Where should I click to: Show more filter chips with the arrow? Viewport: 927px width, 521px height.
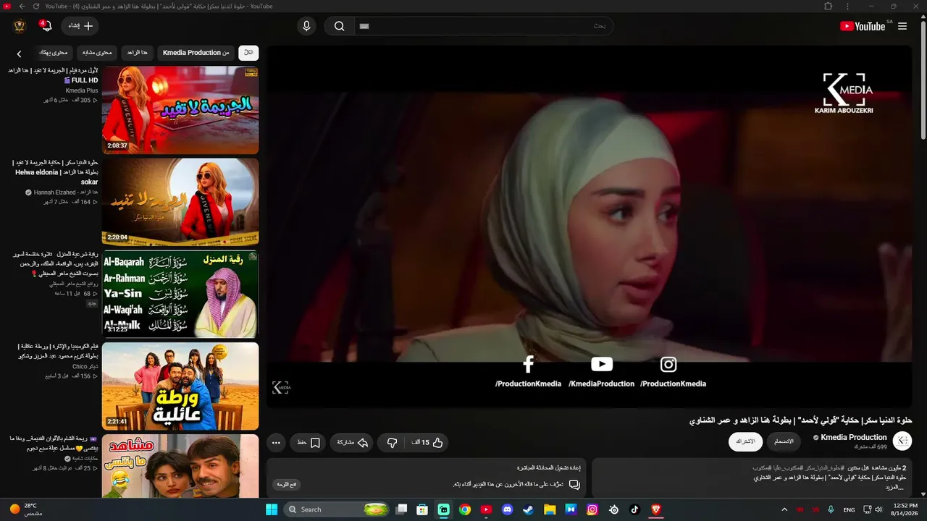click(x=20, y=54)
